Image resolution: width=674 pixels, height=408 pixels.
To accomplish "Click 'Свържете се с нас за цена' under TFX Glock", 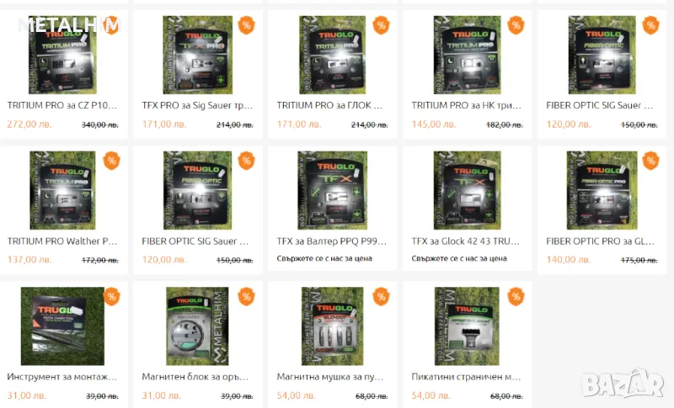I will tap(459, 259).
